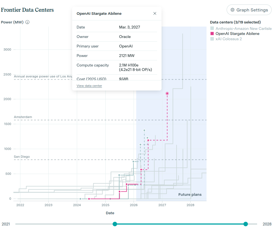Toggle OpenAI Stargate Abilene legend checkbox

pos(212,34)
